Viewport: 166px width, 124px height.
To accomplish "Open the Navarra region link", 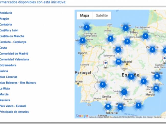I will click(5, 100).
